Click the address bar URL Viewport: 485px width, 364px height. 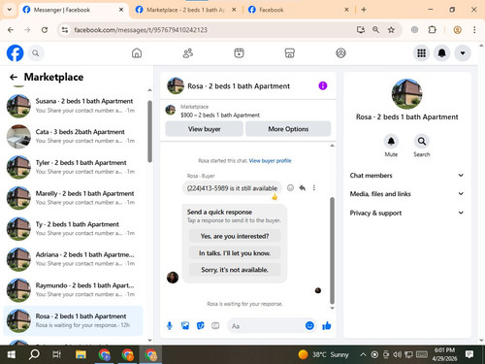(x=141, y=30)
